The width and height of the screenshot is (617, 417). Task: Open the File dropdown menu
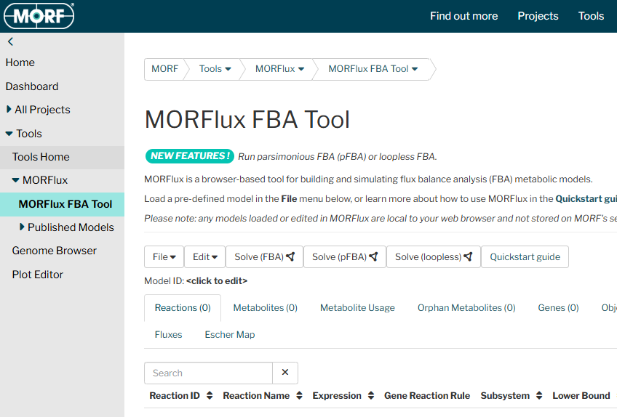click(x=164, y=256)
